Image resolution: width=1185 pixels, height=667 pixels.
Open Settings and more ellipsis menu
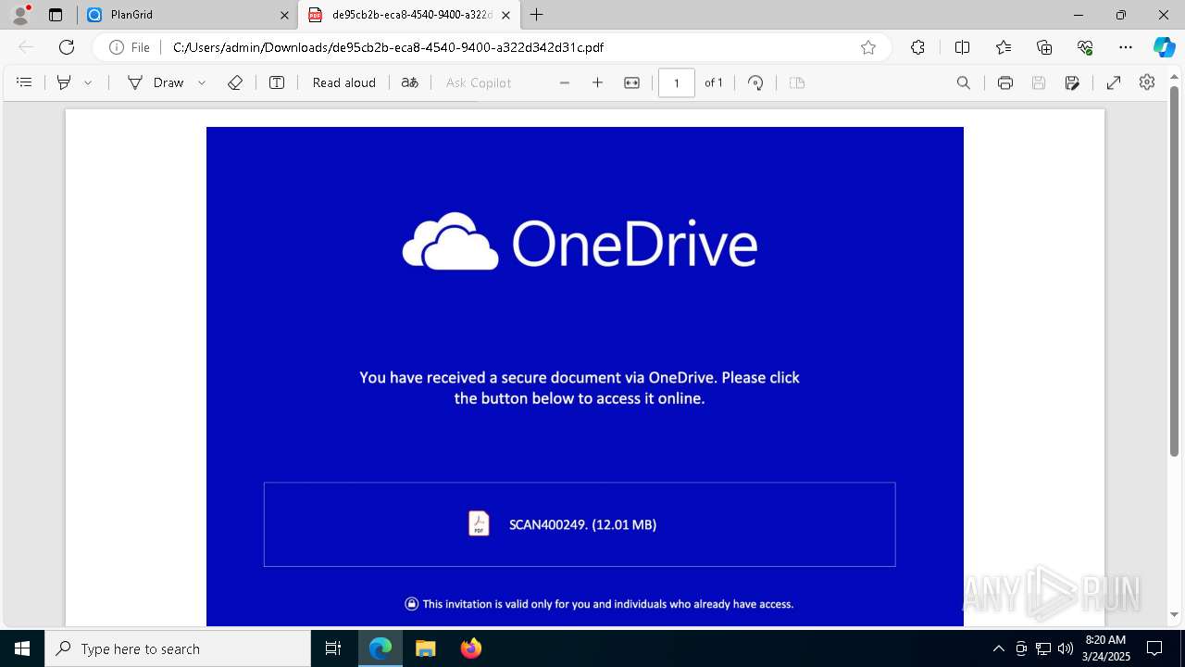[1126, 47]
